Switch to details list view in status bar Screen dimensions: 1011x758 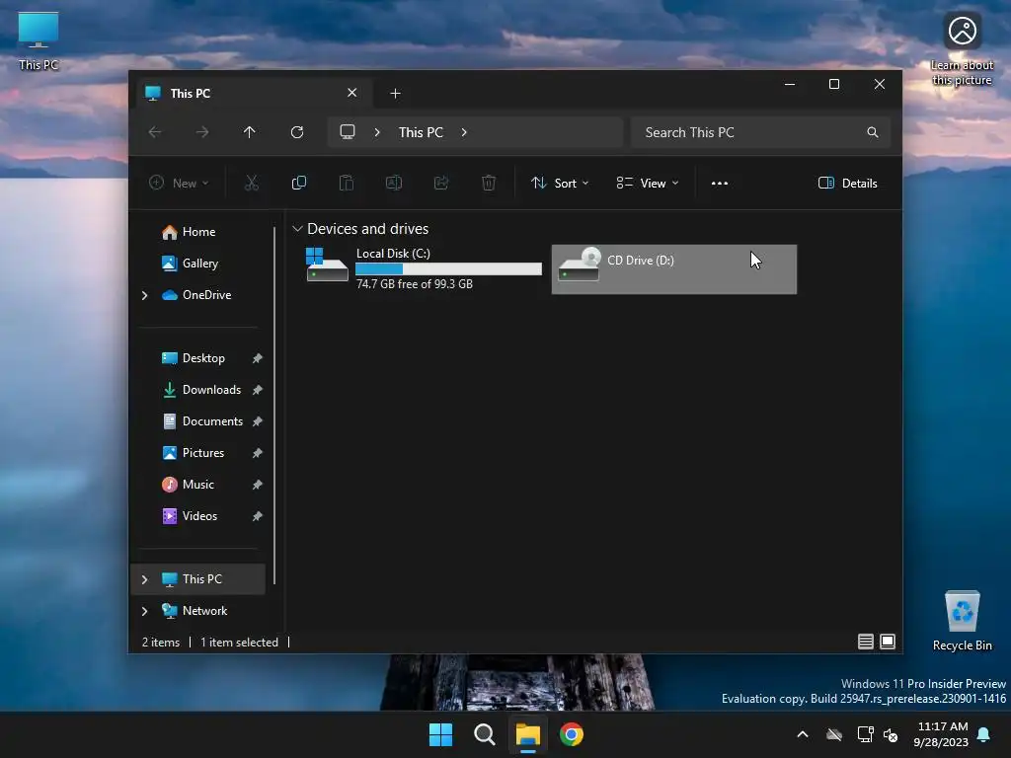tap(865, 642)
